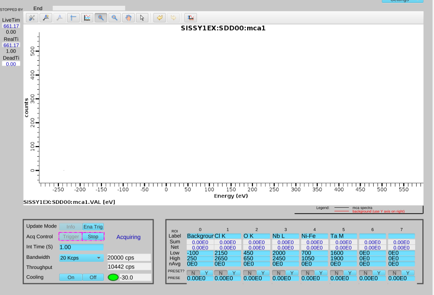434x295 pixels.
Task: Edit High value 250
Action: [x=200, y=258]
